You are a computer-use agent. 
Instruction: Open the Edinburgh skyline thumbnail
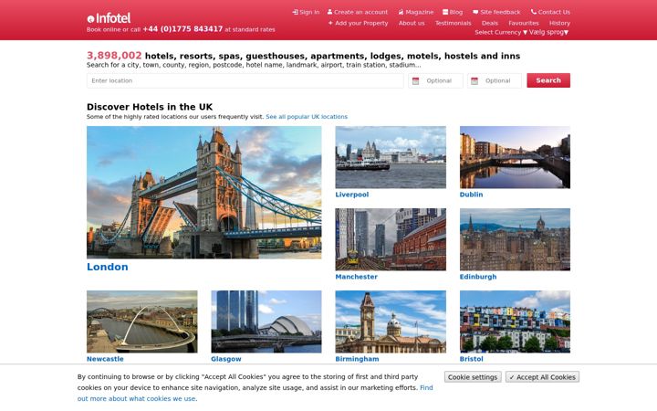point(515,239)
